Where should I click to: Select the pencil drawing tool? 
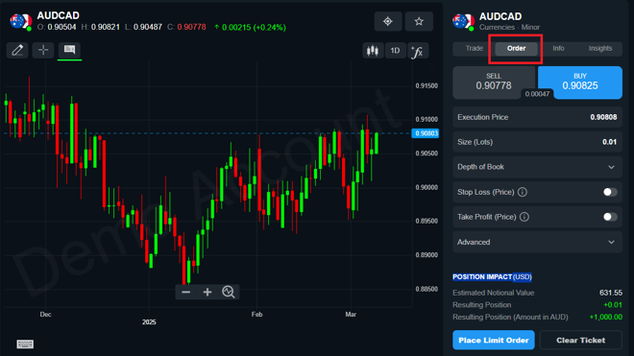click(17, 50)
